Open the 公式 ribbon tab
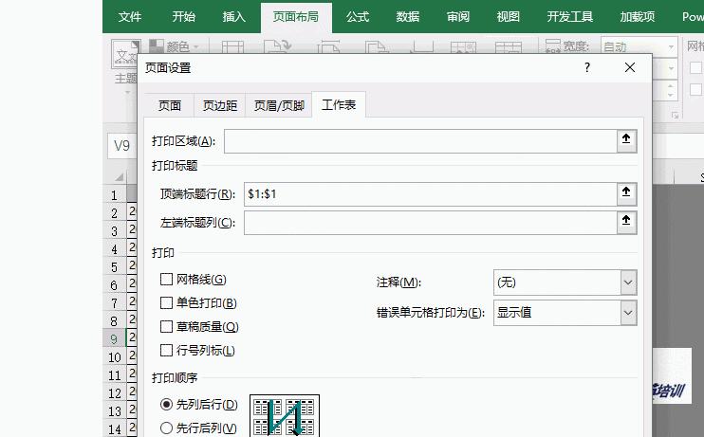704x437 pixels. (x=358, y=17)
